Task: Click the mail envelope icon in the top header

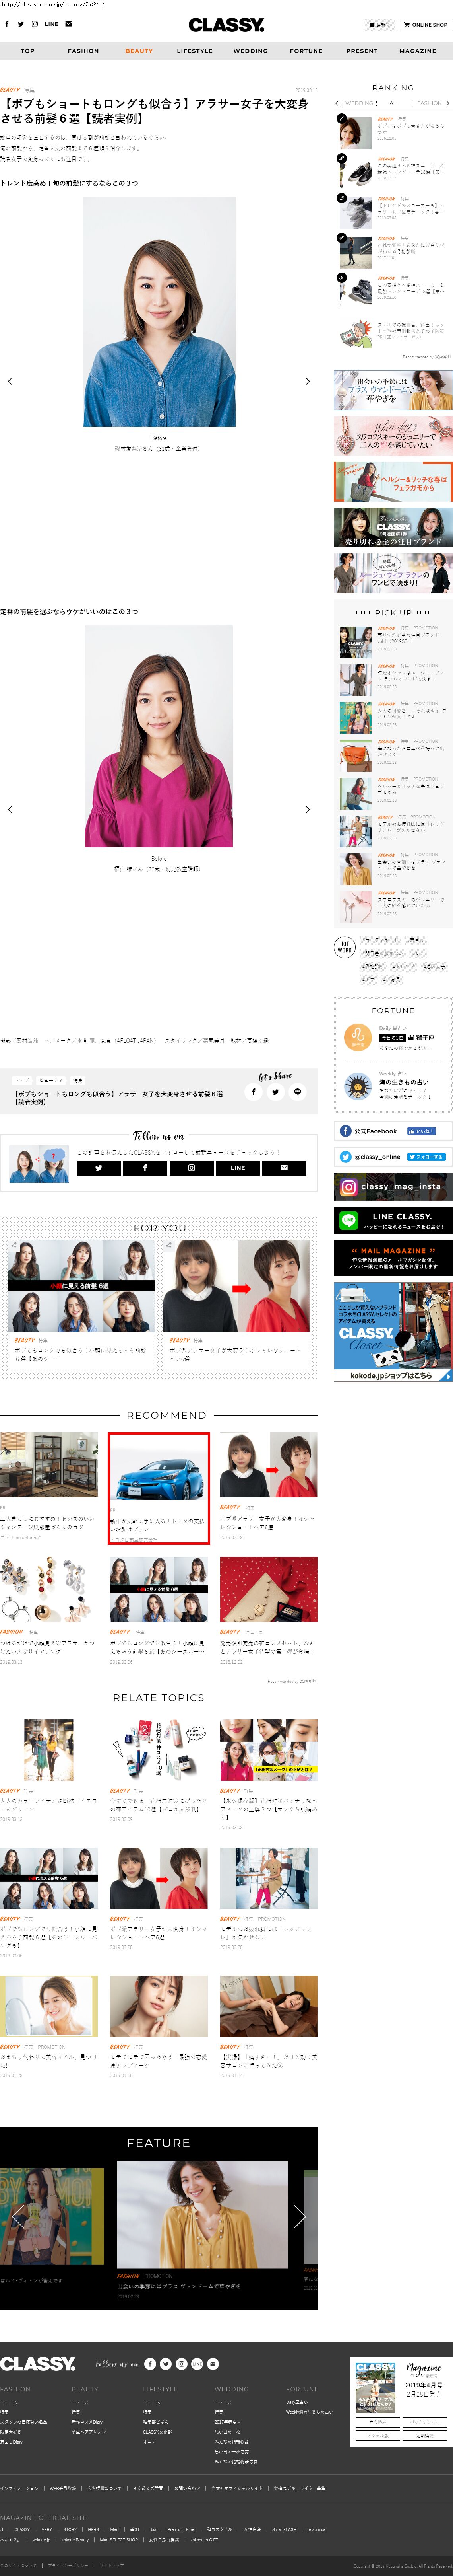Action: click(69, 24)
